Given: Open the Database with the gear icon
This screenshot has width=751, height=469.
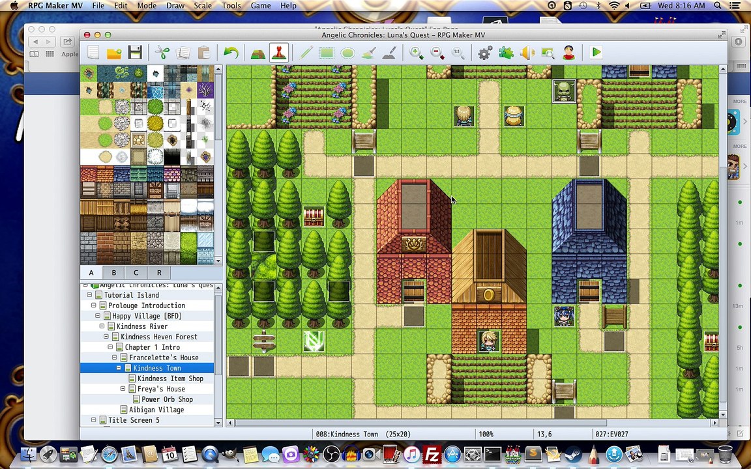Looking at the screenshot, I should click(485, 52).
